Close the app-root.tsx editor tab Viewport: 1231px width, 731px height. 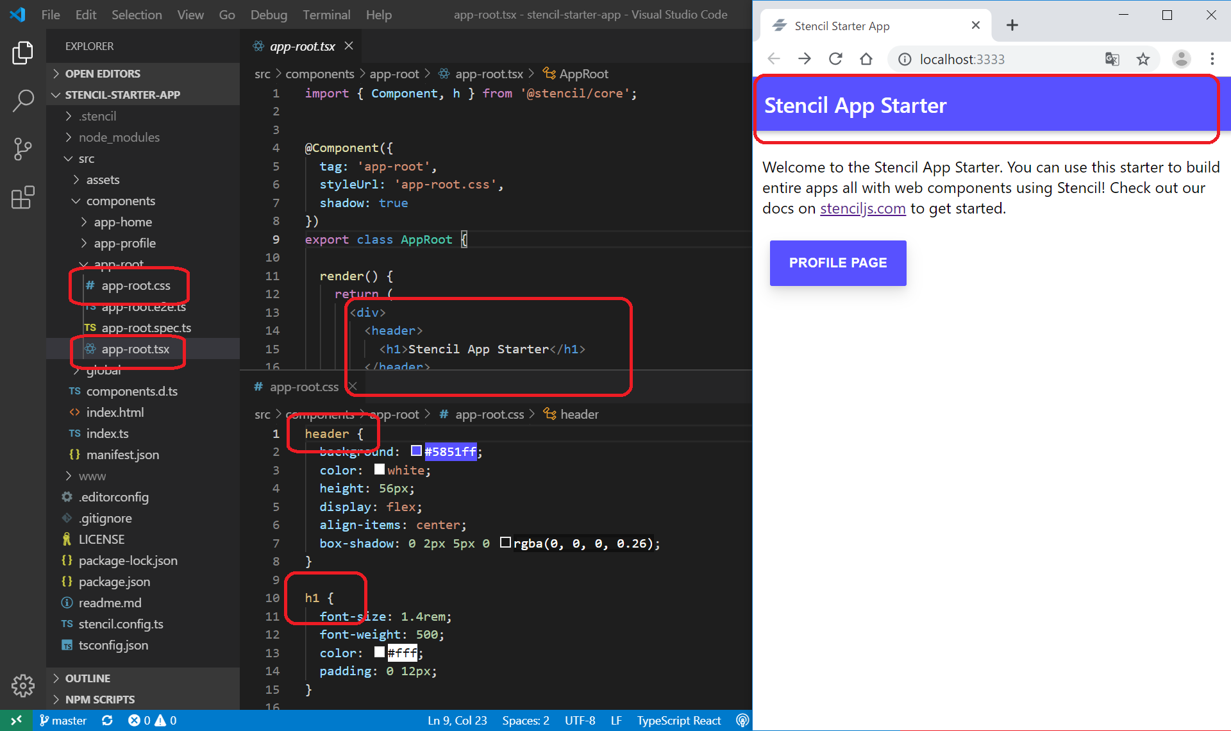pos(349,46)
